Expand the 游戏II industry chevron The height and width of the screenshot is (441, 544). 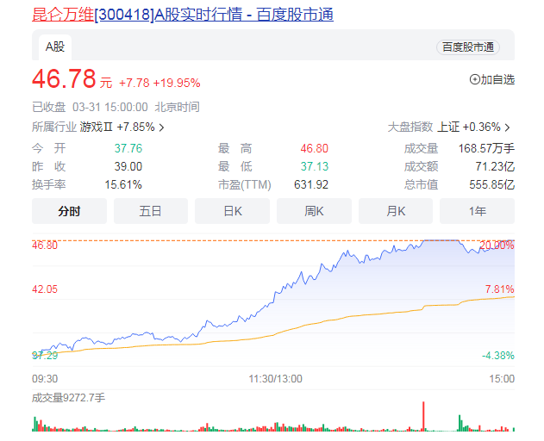[161, 127]
